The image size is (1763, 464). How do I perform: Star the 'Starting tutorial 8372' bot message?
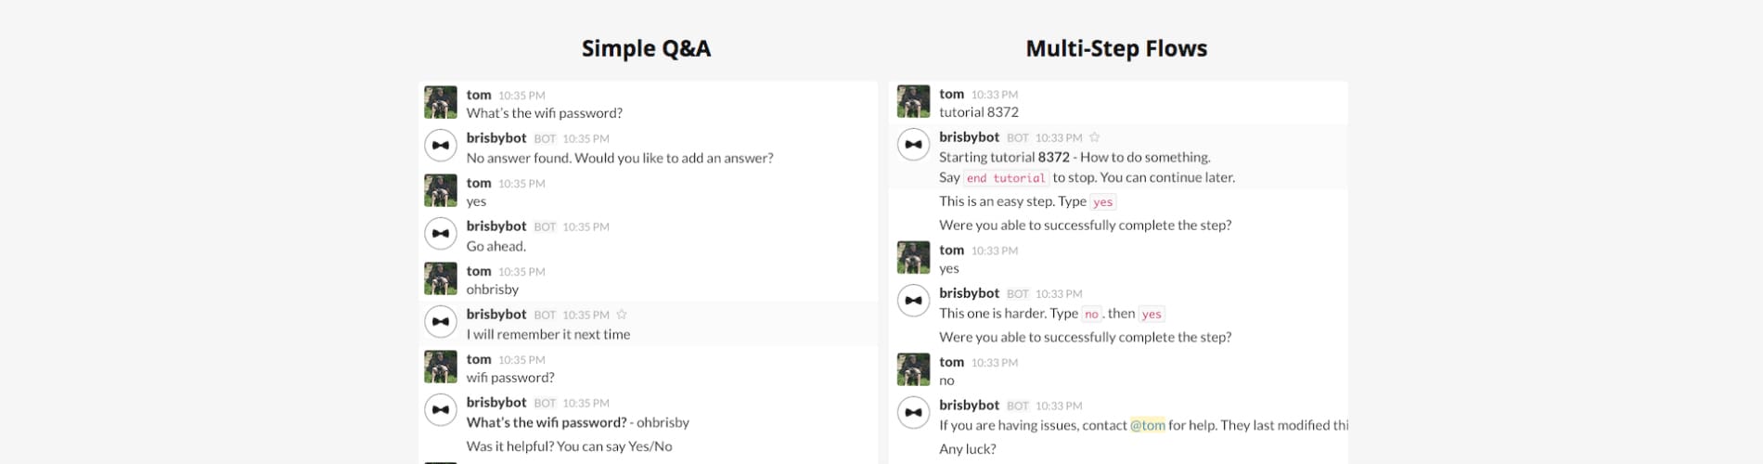click(x=1095, y=137)
